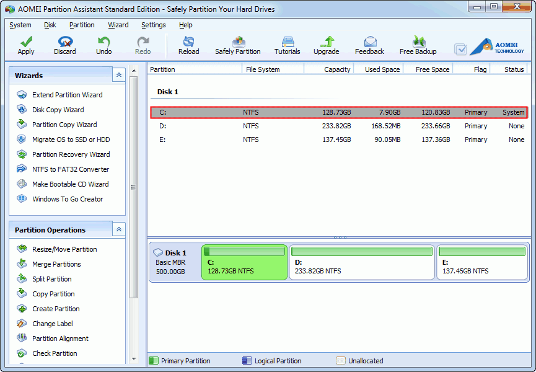
Task: Select the Primary Partition legend swatch
Action: click(x=152, y=360)
